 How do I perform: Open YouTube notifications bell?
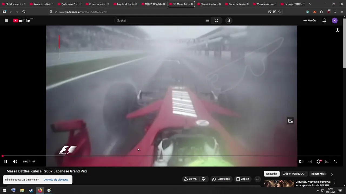pos(324,20)
